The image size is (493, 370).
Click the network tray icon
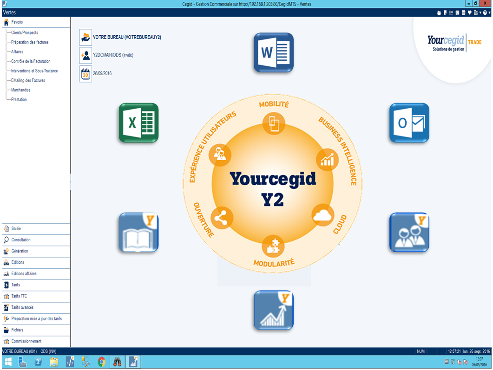click(x=453, y=362)
